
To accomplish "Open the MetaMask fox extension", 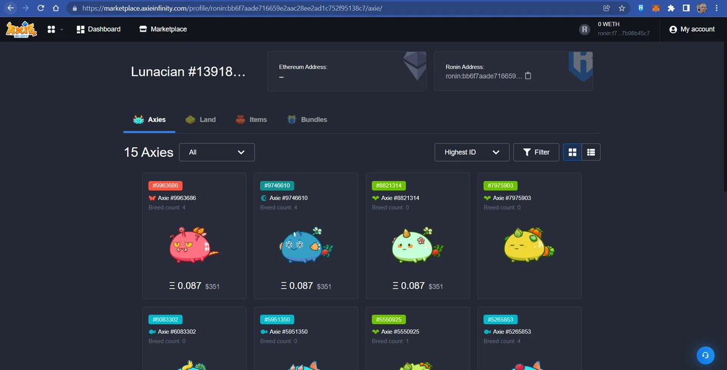I will (x=656, y=8).
